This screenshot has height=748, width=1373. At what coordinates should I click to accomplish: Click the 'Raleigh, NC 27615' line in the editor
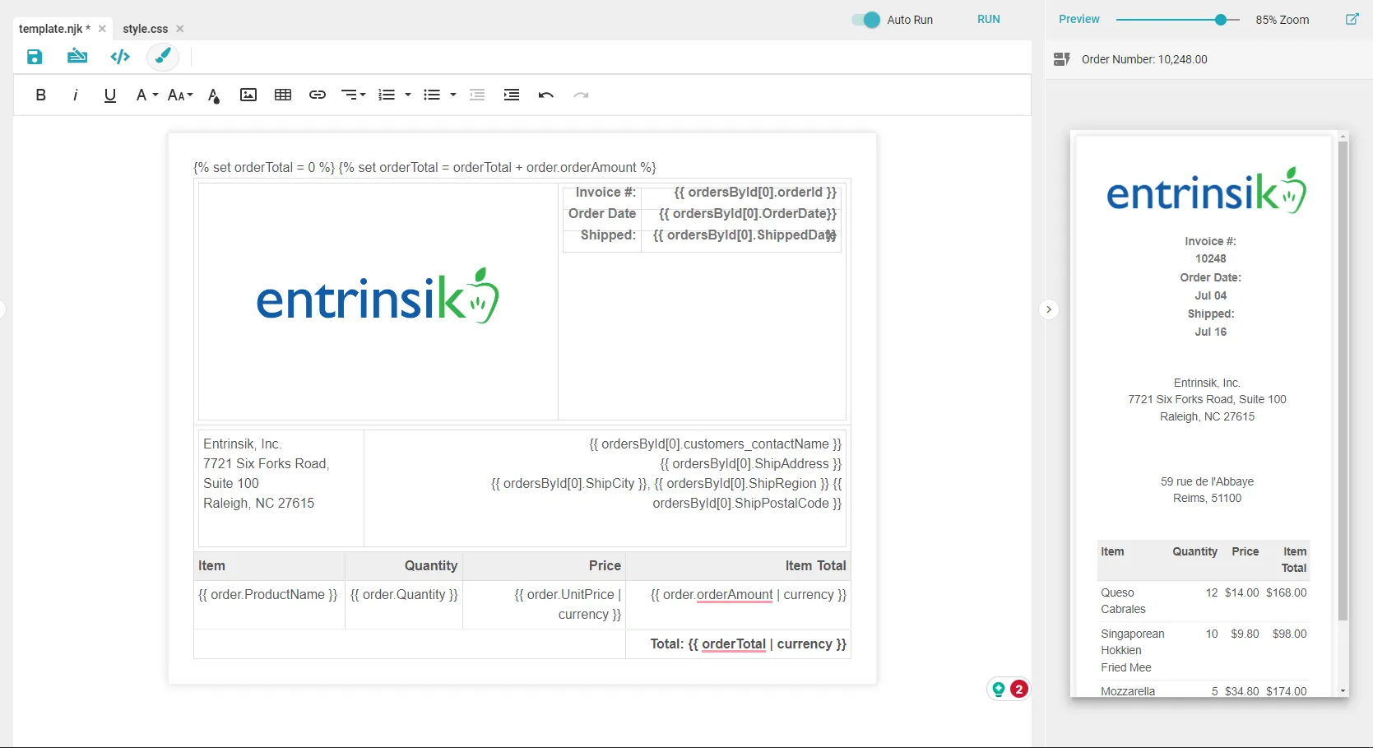[x=258, y=503]
